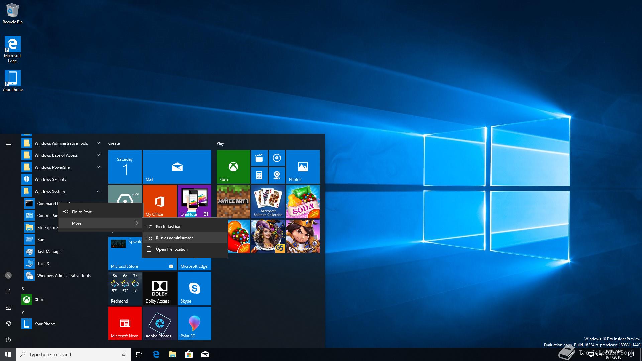
Task: Select Run as administrator
Action: 185,238
